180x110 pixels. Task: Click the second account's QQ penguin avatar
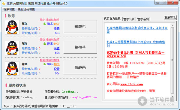click(x=12, y=48)
